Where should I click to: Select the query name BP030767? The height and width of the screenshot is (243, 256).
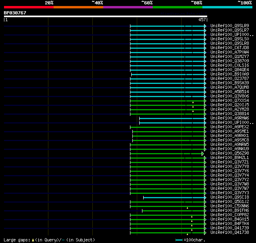point(15,13)
